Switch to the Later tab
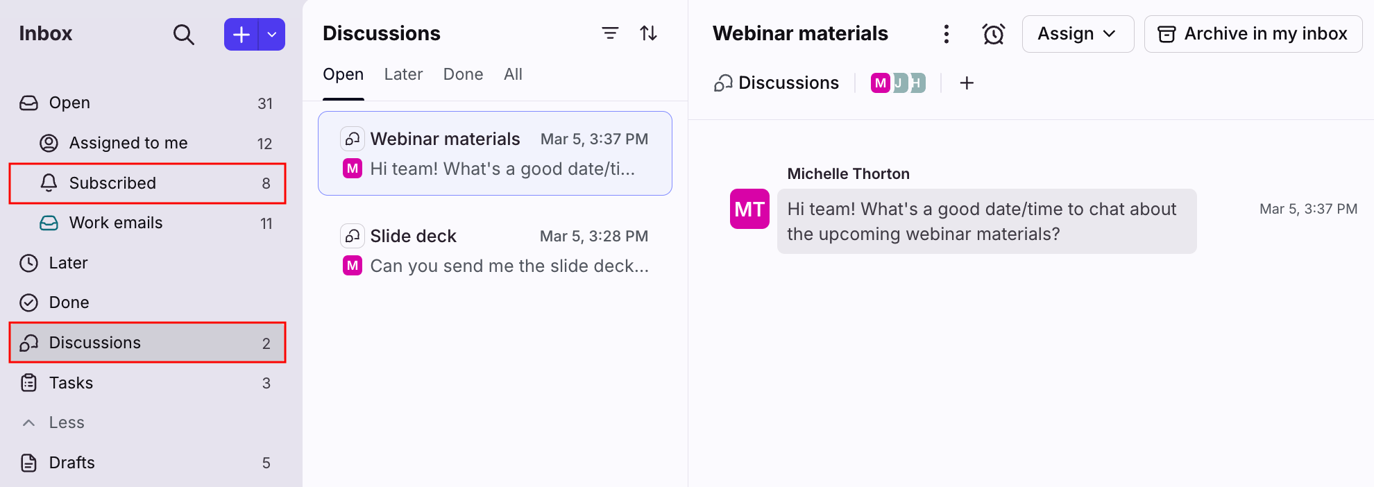Screen dimensions: 1374x487 pyautogui.click(x=403, y=74)
